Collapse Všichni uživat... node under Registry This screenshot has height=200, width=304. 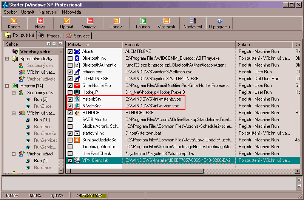14,113
